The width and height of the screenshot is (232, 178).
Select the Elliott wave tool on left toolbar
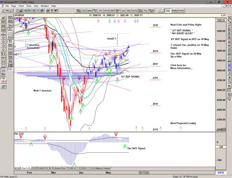3,34
